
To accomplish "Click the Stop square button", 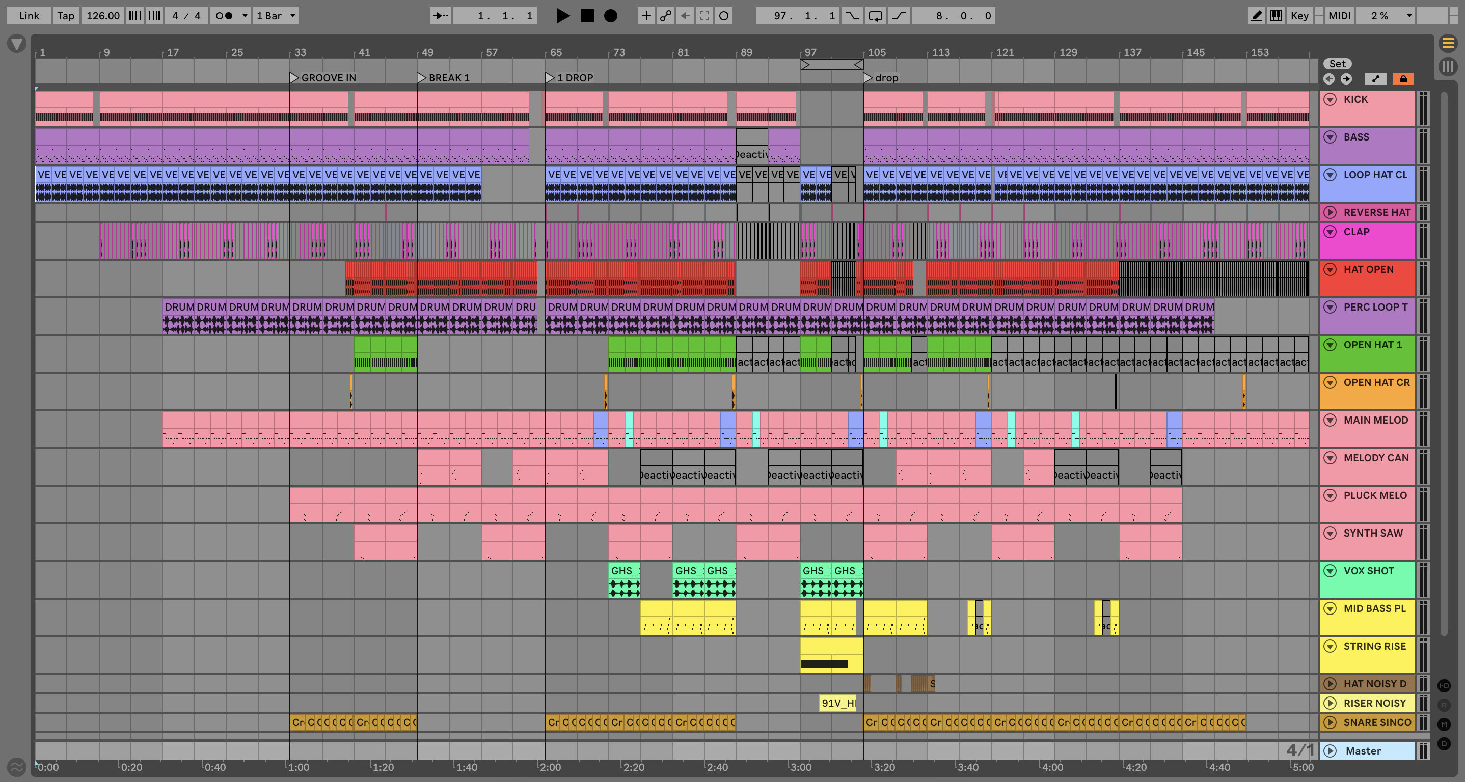I will coord(586,16).
